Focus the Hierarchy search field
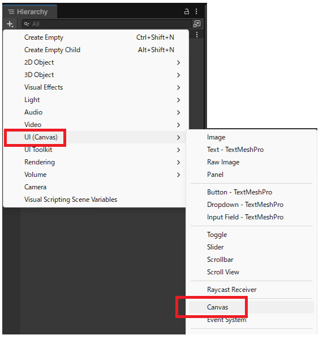This screenshot has width=323, height=339. click(x=107, y=24)
